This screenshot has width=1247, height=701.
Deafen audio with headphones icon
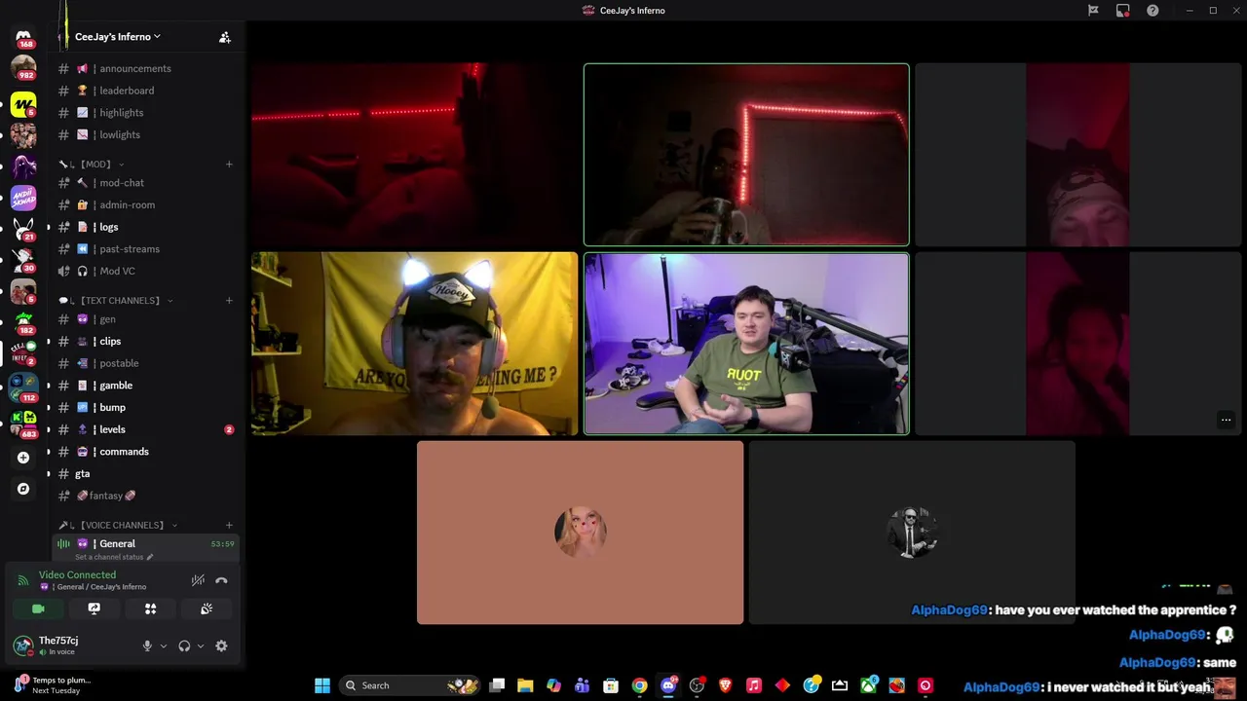click(x=184, y=646)
